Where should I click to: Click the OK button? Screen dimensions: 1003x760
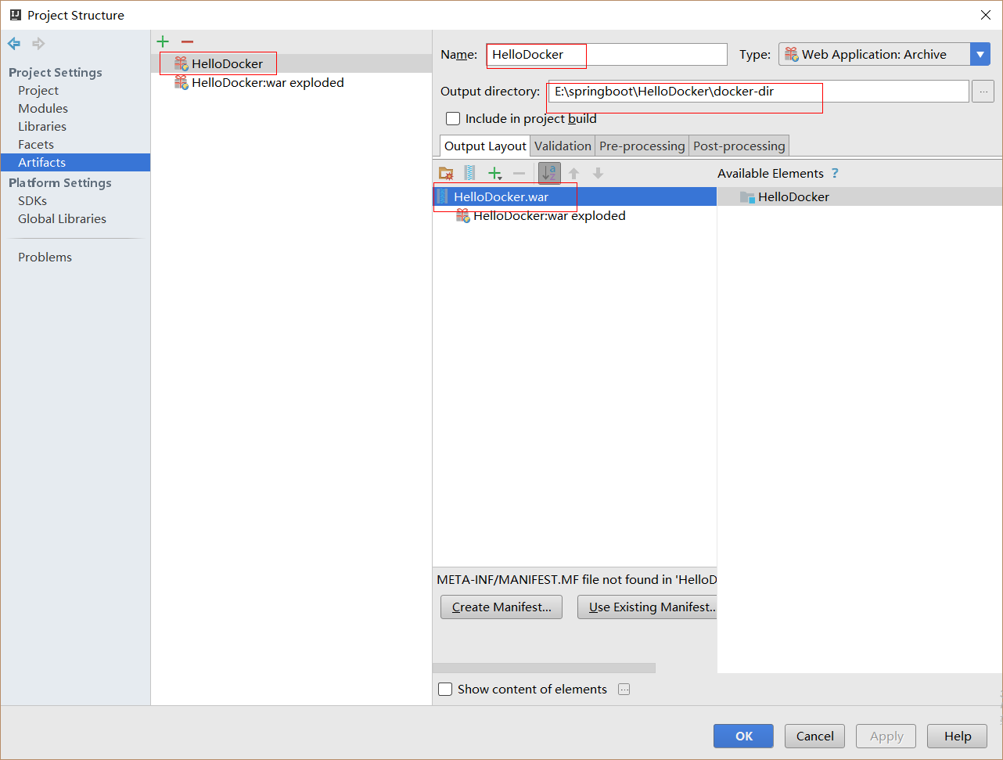(743, 736)
